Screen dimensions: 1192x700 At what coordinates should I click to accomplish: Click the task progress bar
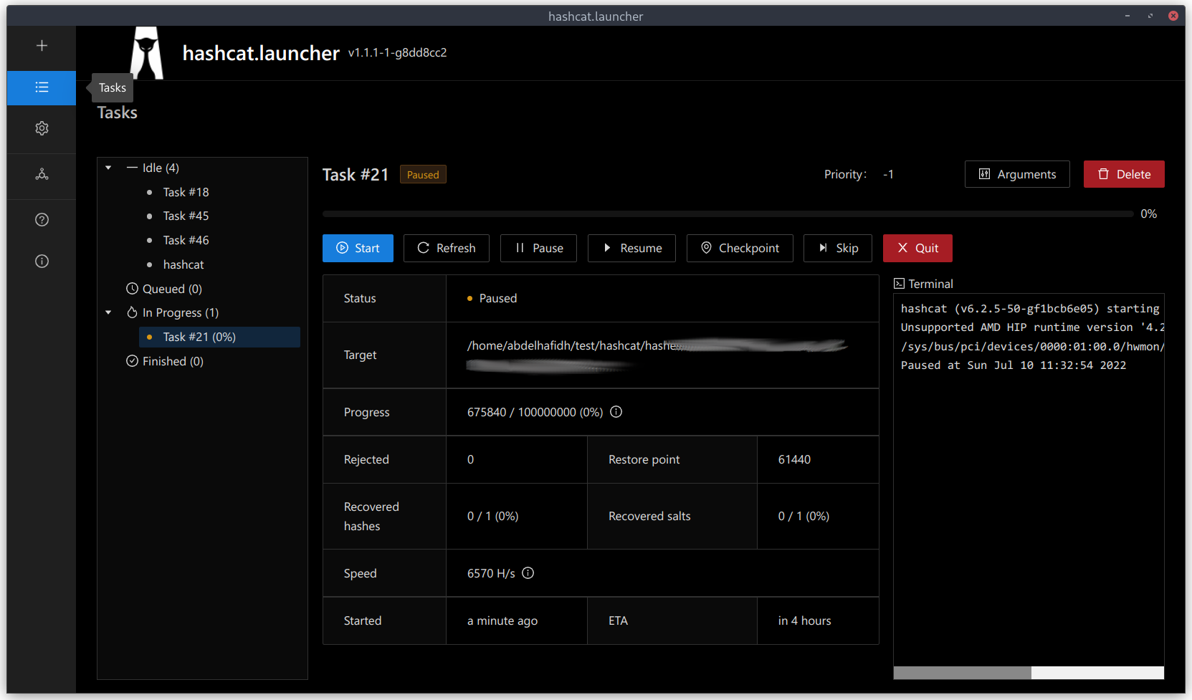point(728,214)
